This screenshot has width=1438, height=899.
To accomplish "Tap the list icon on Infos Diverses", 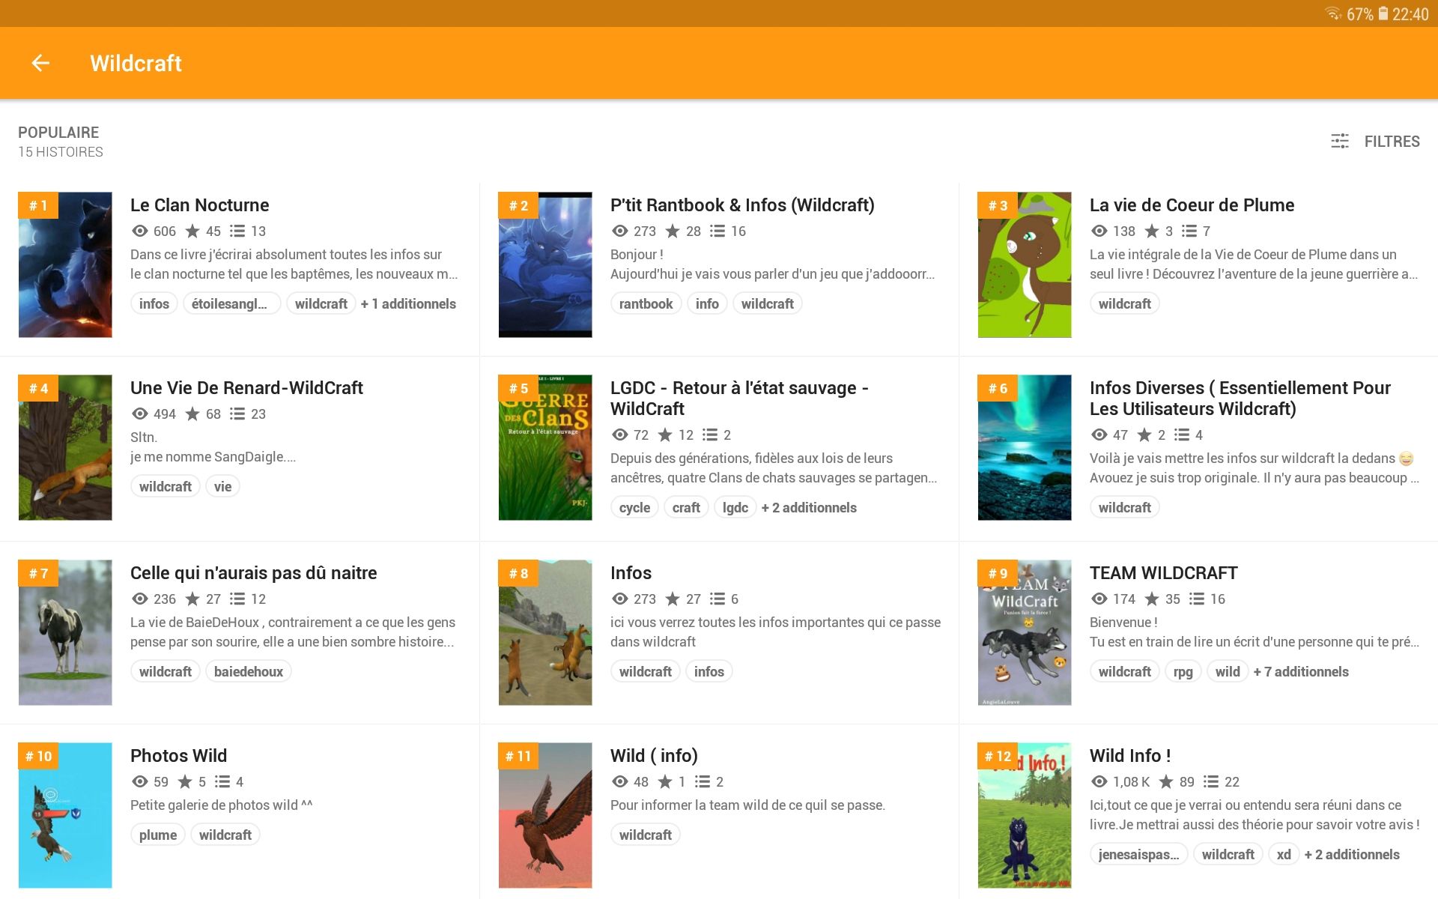I will 1182,435.
